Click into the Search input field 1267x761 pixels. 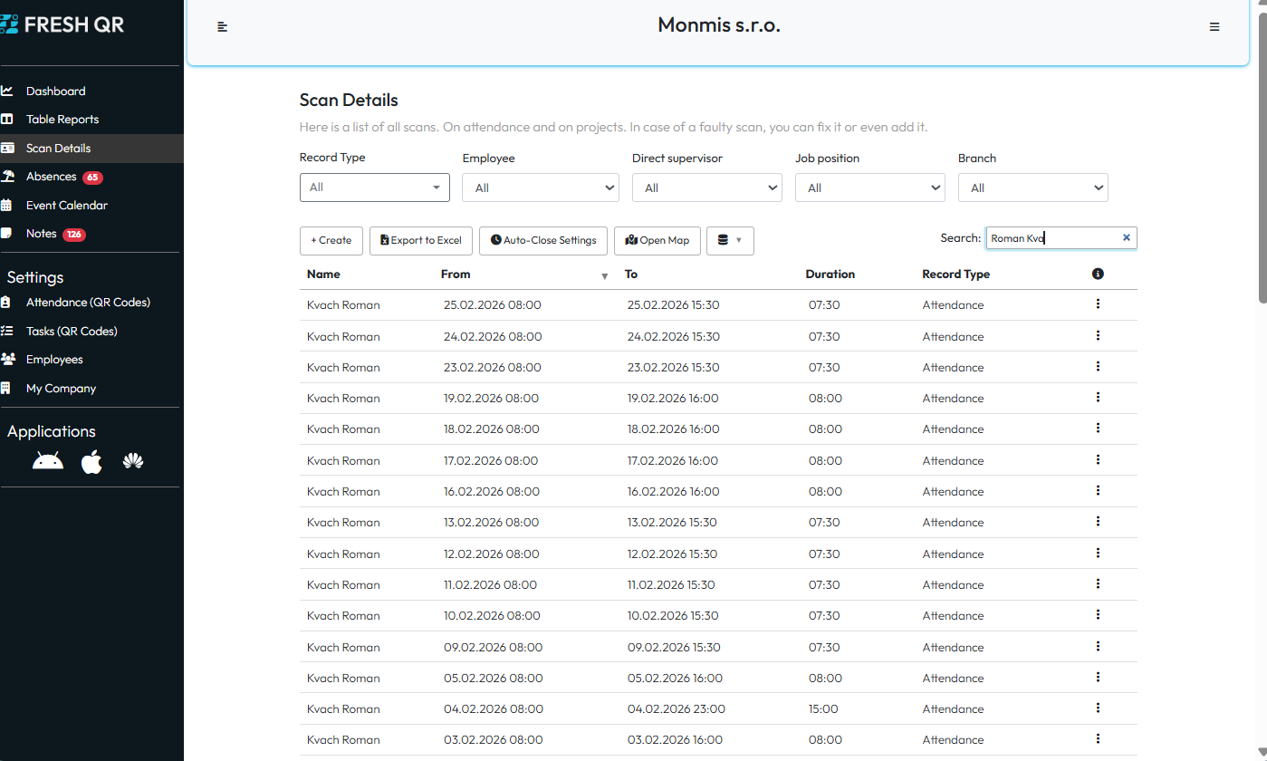[x=1051, y=238]
